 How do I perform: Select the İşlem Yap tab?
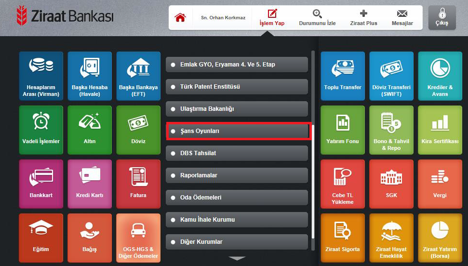tap(272, 18)
